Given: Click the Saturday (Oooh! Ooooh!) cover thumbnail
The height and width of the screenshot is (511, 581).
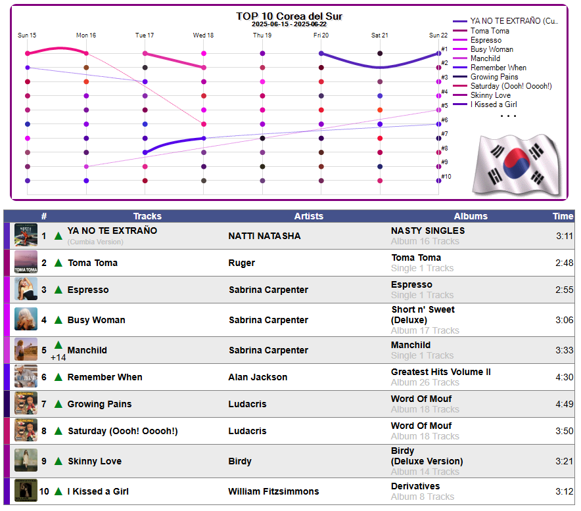Looking at the screenshot, I should click(x=26, y=431).
